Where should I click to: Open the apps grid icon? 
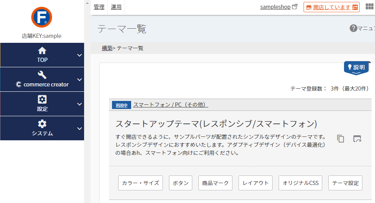(370, 7)
